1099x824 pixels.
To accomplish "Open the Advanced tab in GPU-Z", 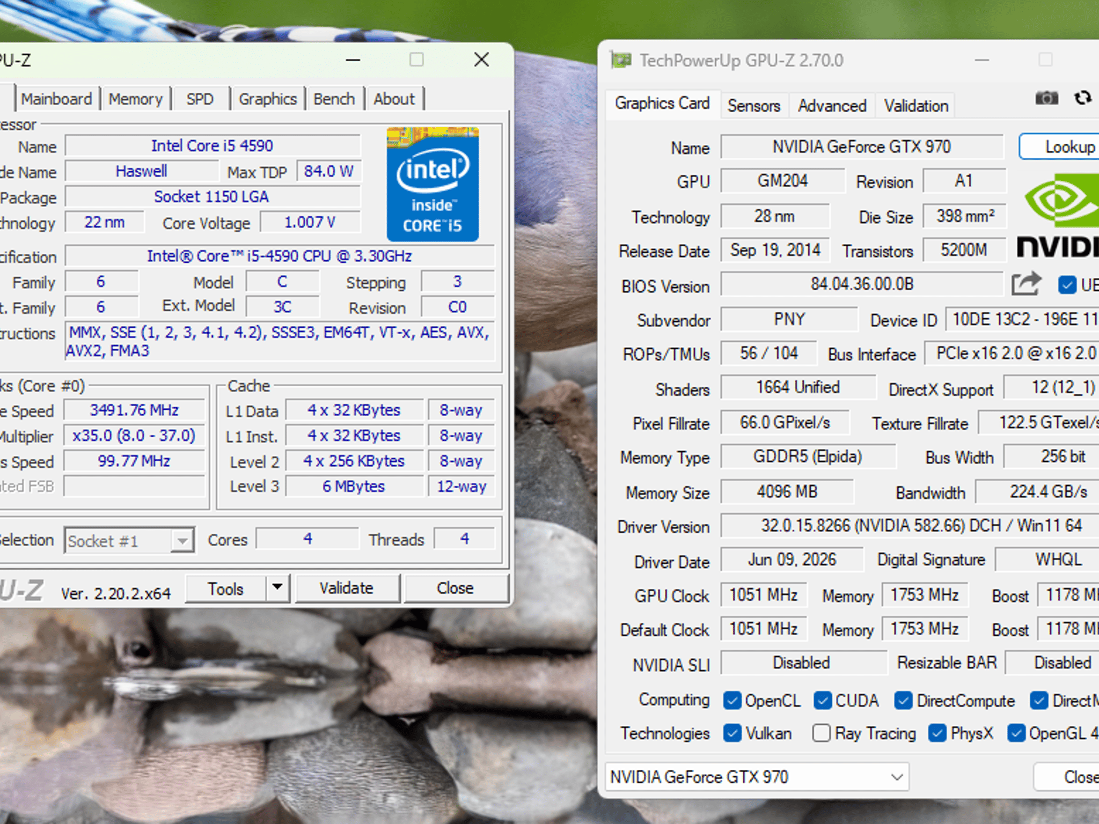I will point(832,106).
